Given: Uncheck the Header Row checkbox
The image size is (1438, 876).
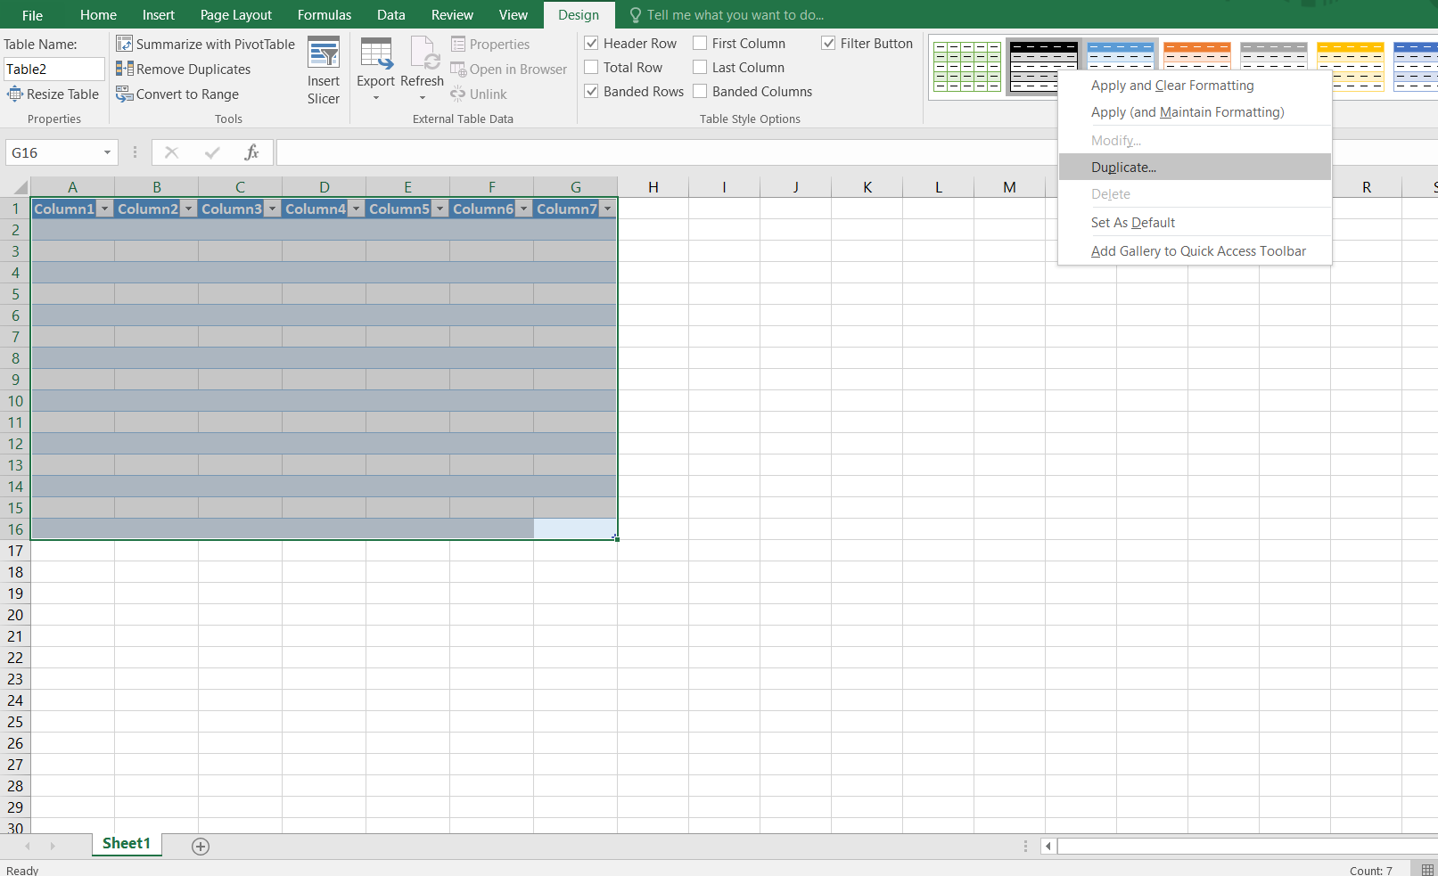Looking at the screenshot, I should coord(591,43).
